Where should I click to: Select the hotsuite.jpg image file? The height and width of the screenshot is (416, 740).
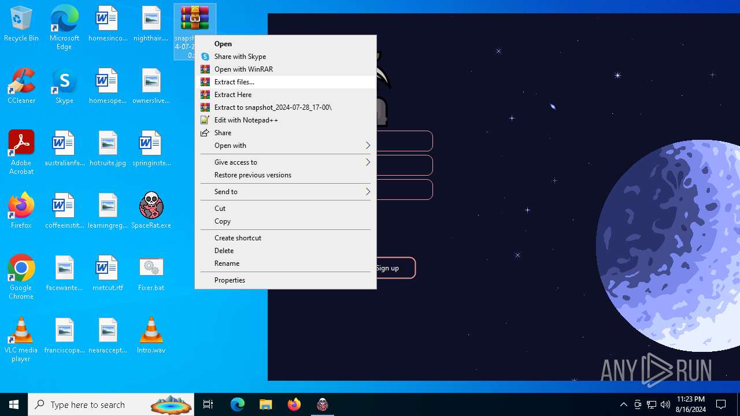108,149
